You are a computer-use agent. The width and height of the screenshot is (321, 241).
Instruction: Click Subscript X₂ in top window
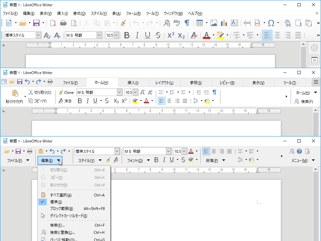click(181, 35)
